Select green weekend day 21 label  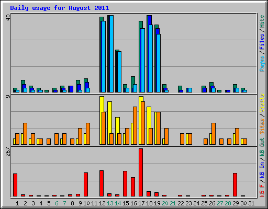pyautogui.click(x=173, y=203)
